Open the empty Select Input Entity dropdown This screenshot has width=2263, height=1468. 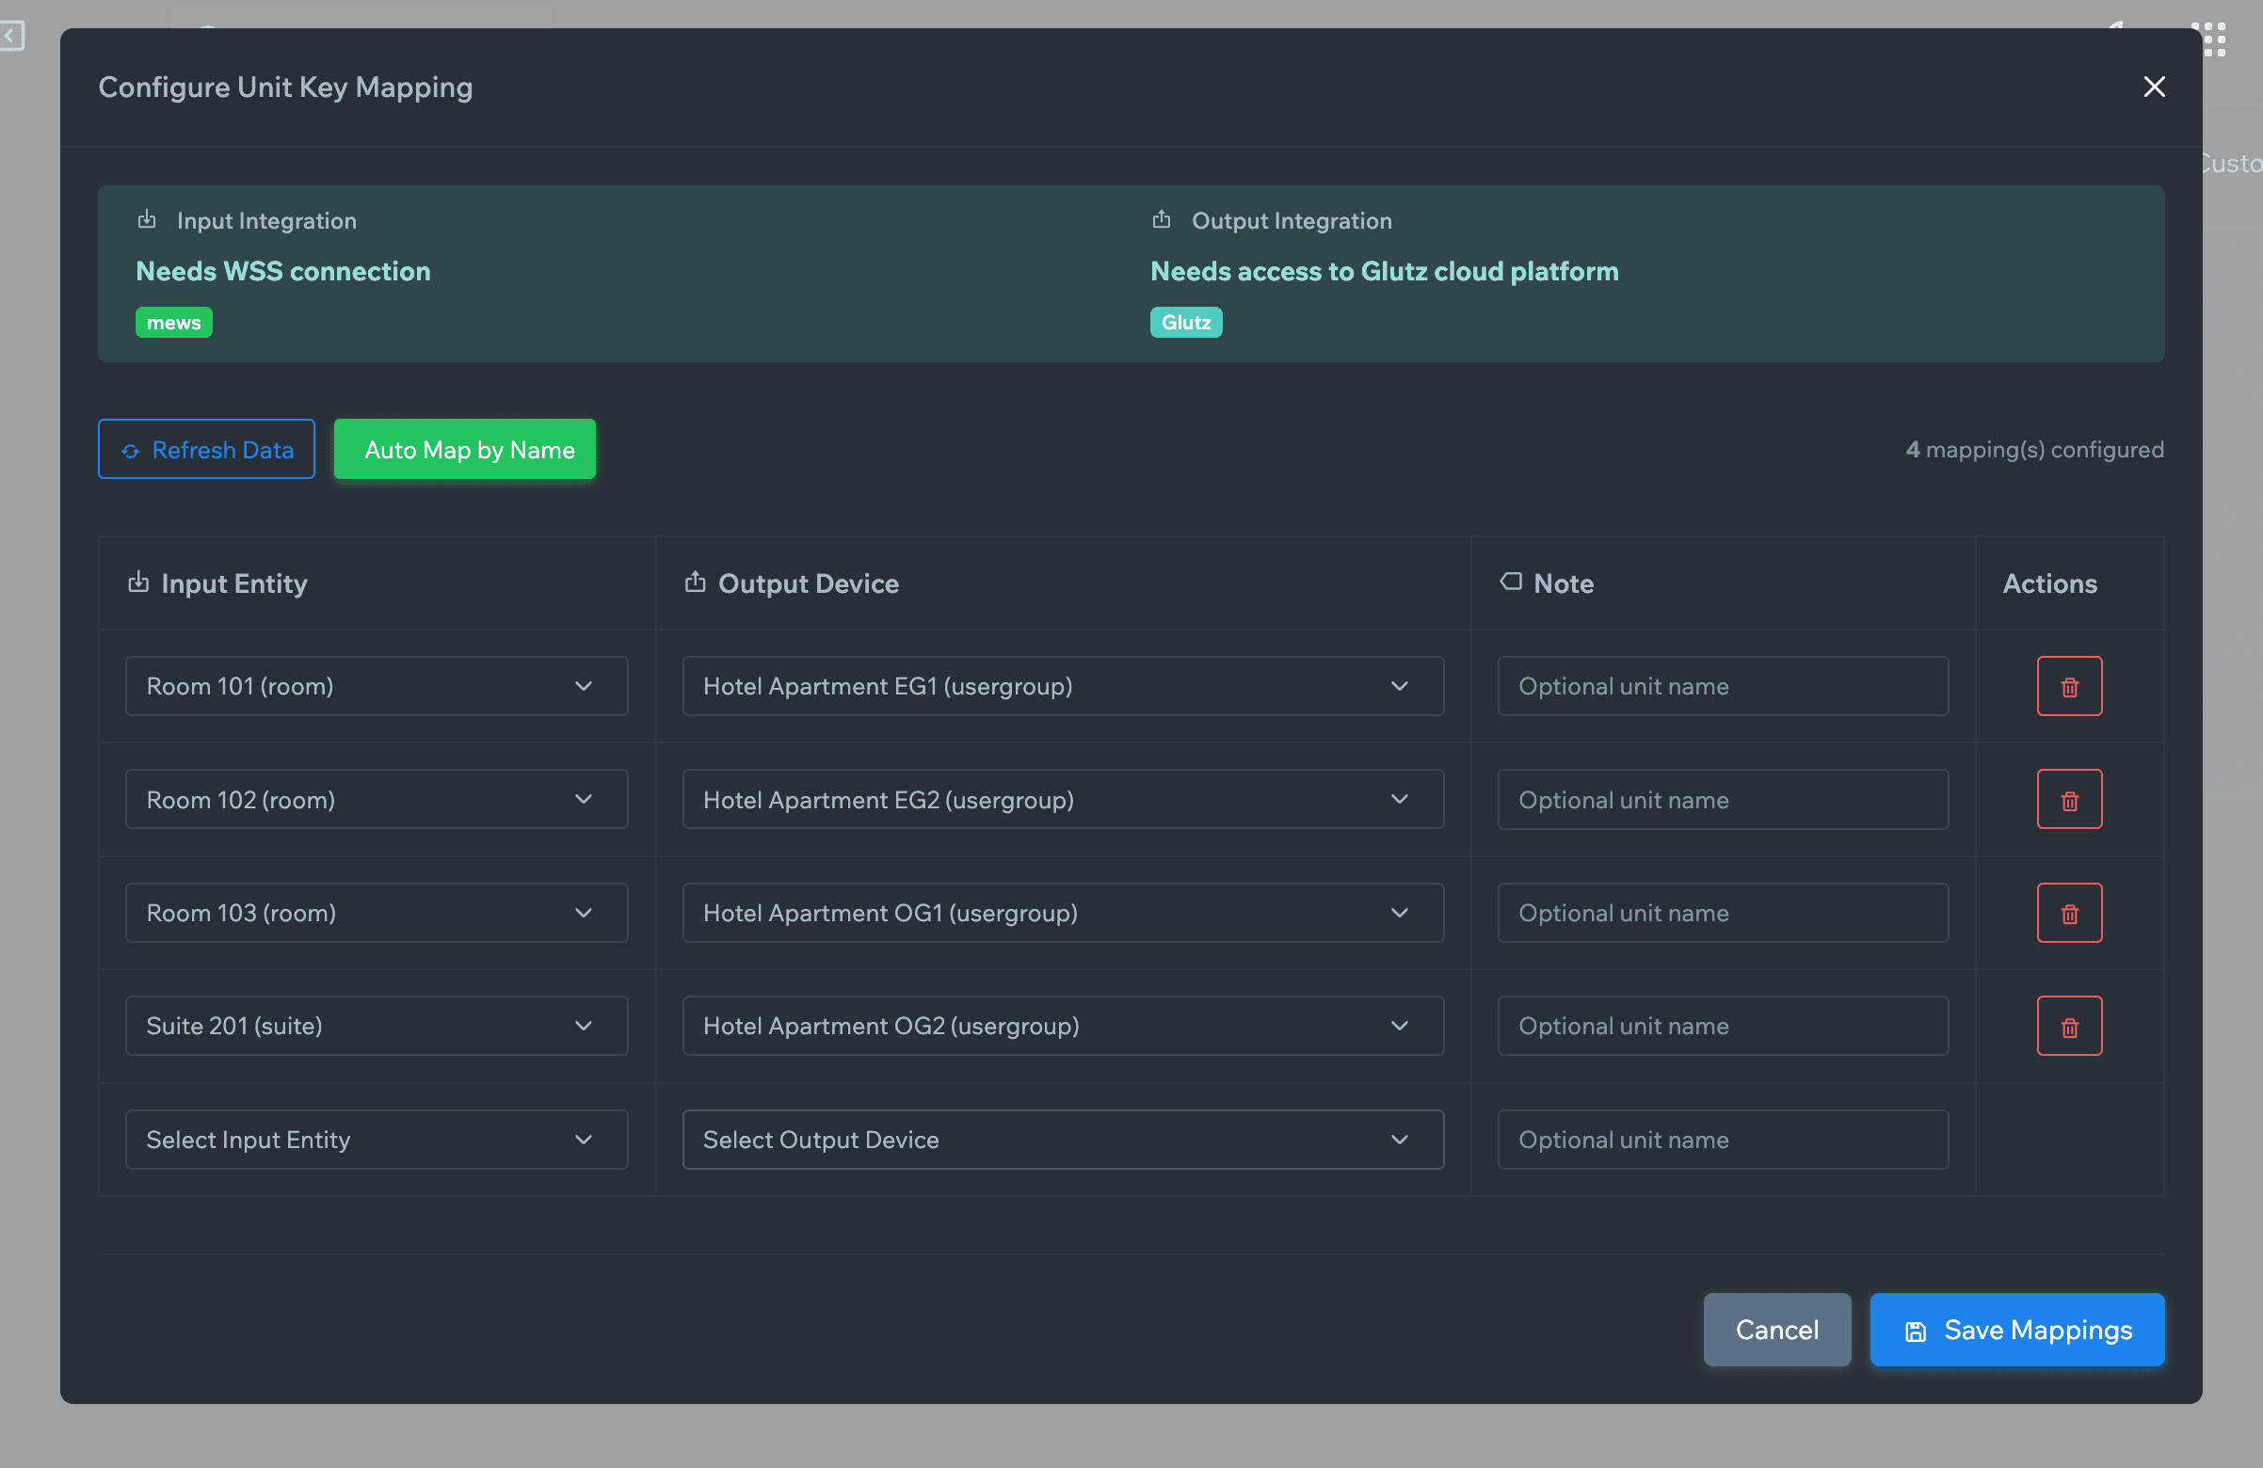[376, 1139]
